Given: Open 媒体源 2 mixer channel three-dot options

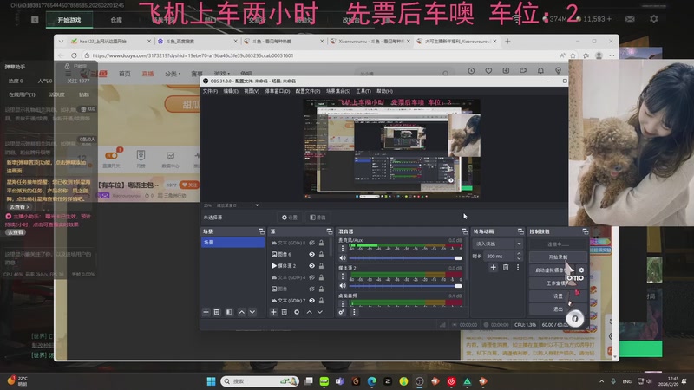Looking at the screenshot, I should tap(342, 276).
